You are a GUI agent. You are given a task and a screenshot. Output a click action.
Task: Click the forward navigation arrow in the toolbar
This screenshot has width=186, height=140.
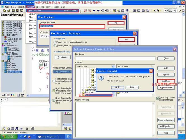coord(98,11)
